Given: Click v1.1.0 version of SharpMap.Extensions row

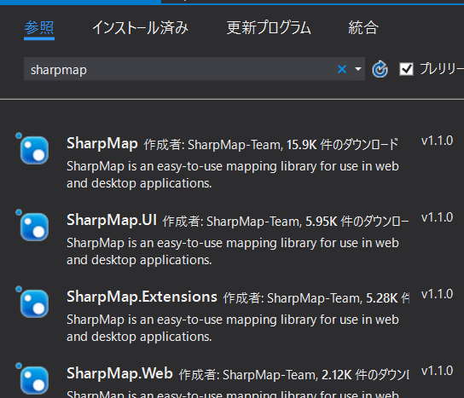Looking at the screenshot, I should point(437,294).
